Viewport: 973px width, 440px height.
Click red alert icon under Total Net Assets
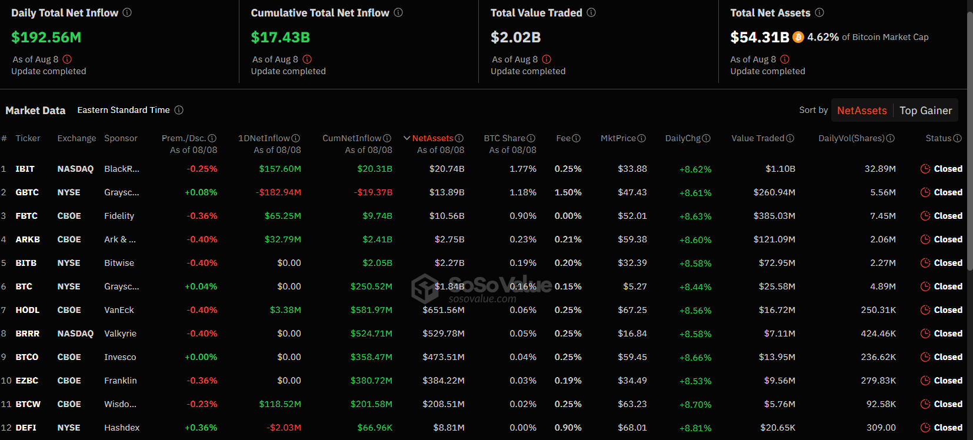tap(785, 59)
